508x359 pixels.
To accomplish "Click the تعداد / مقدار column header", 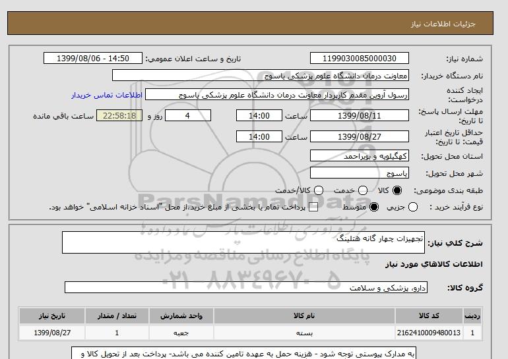I will coord(117,316).
